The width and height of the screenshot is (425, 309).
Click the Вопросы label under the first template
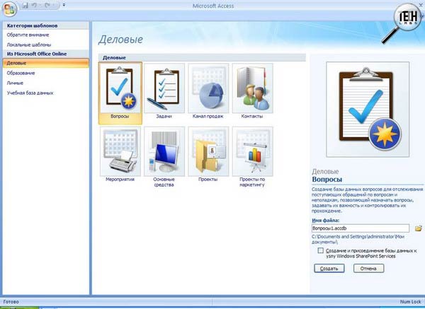pos(120,117)
